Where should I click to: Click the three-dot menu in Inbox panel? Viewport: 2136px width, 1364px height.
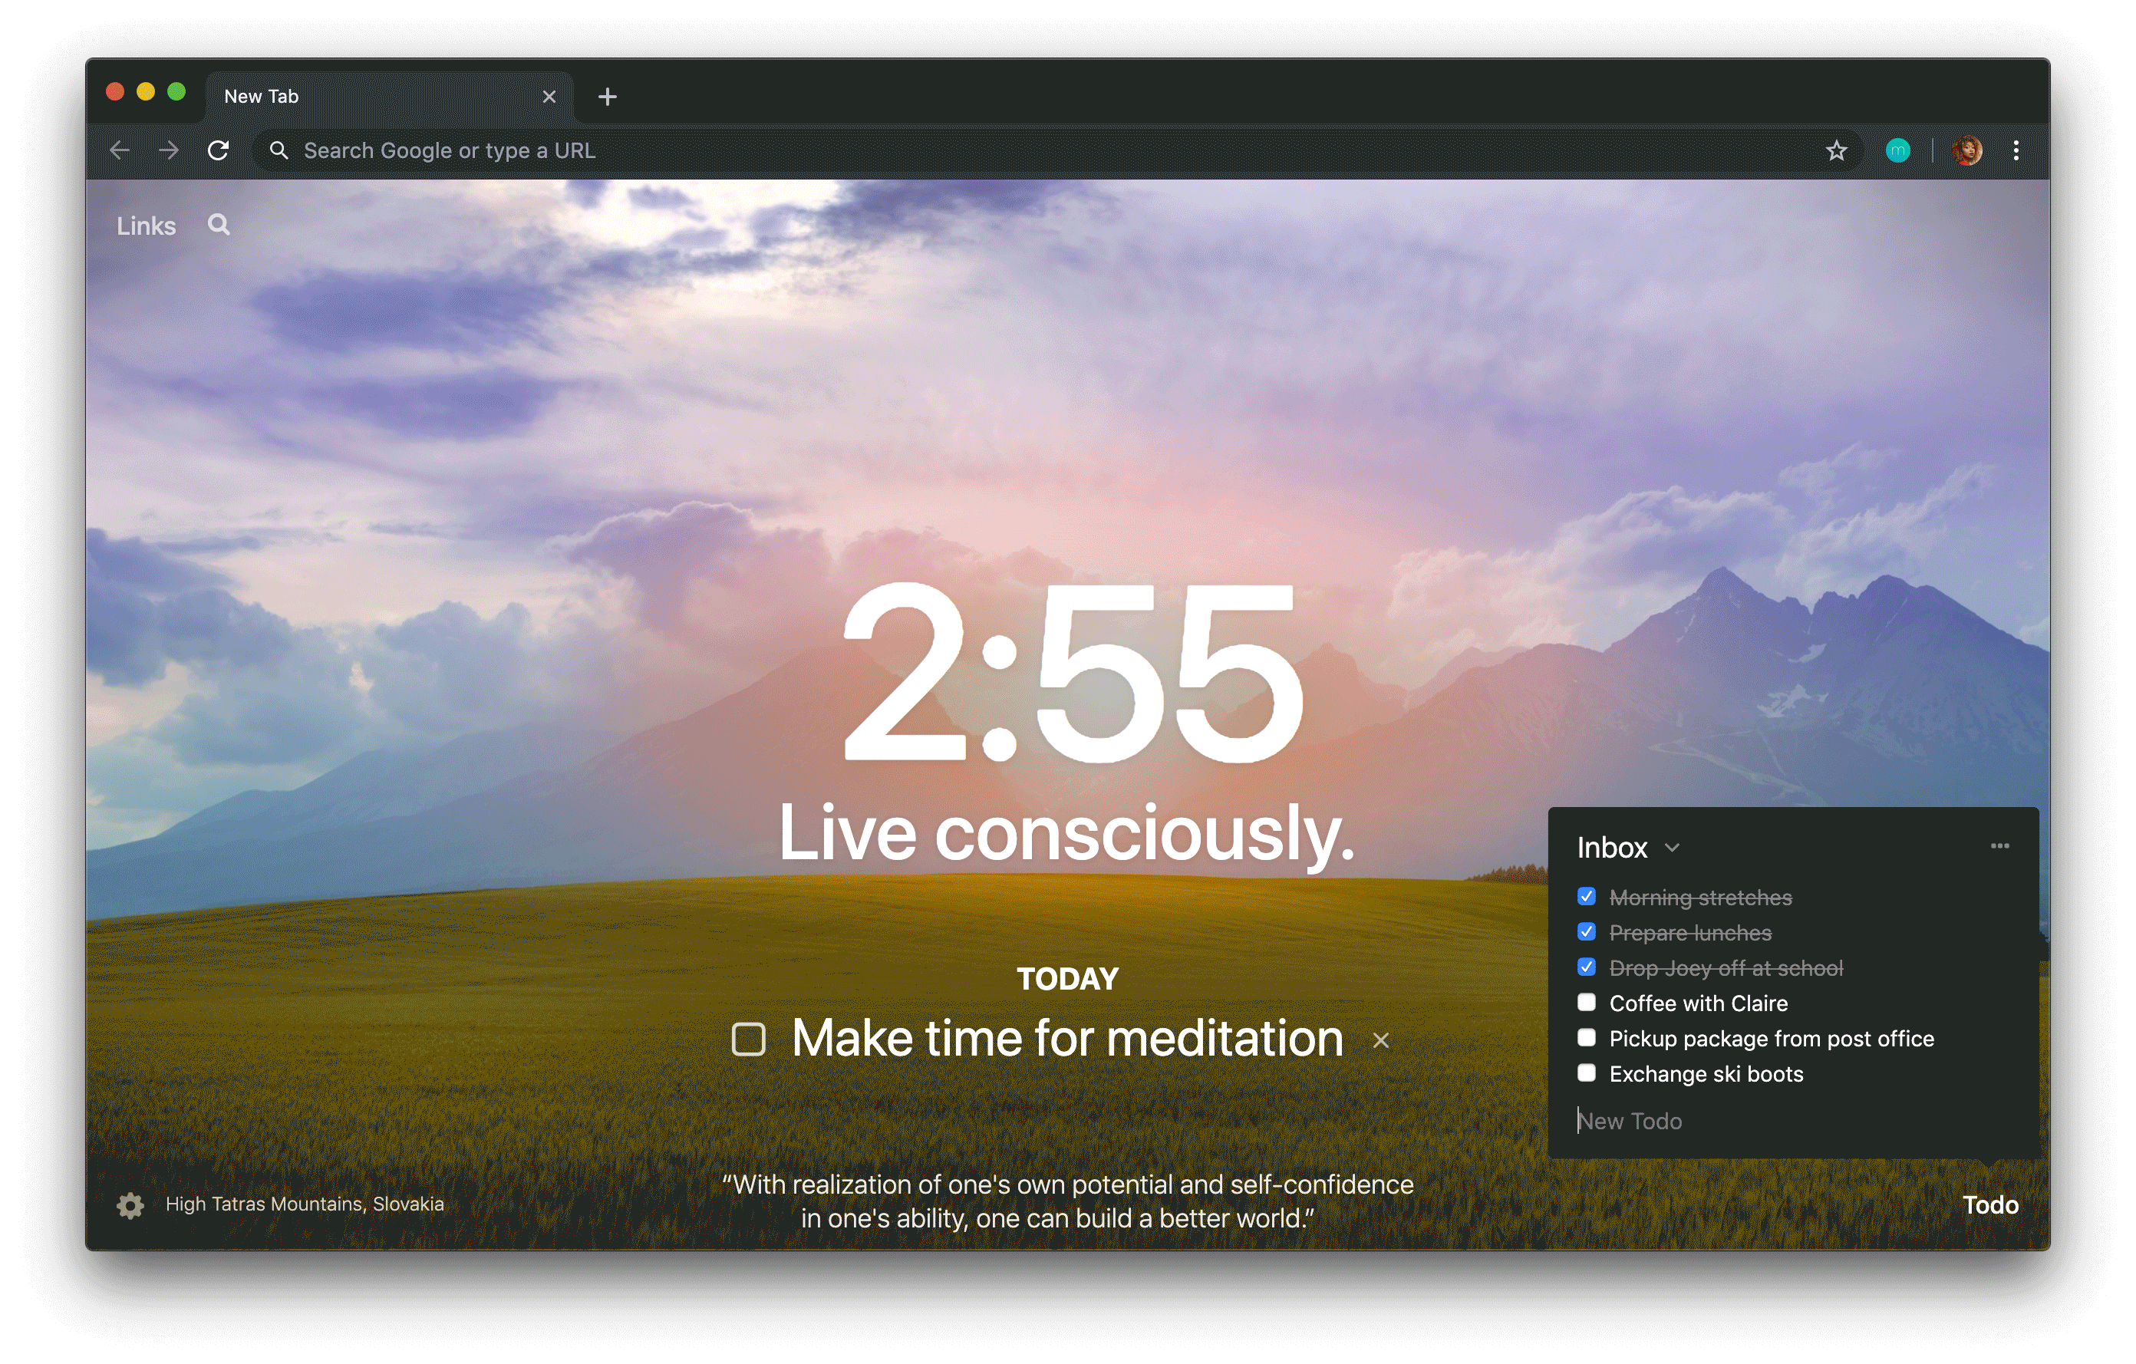pyautogui.click(x=2000, y=845)
